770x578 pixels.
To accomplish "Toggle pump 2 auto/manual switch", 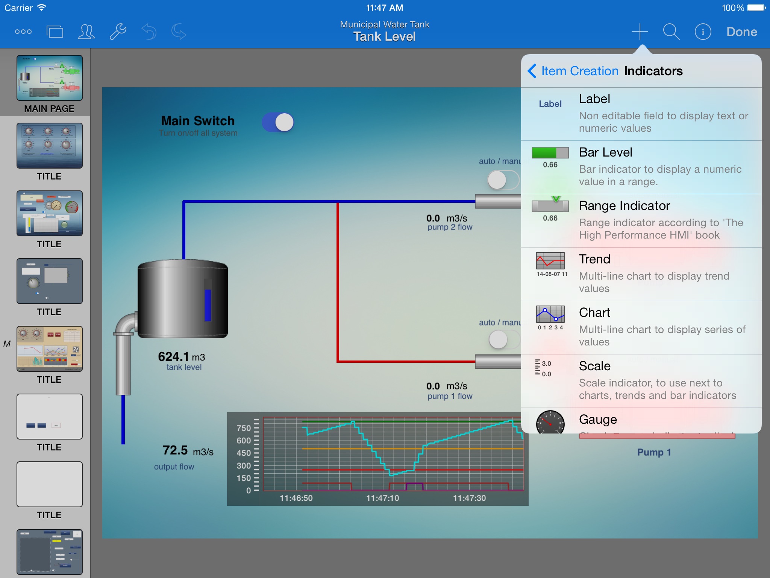I will tap(503, 180).
